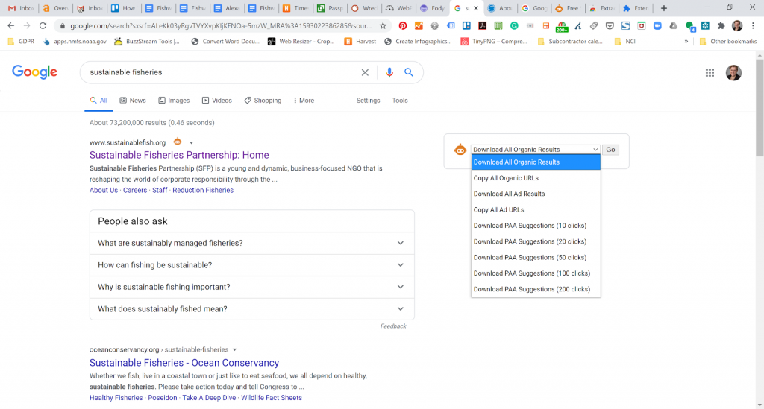Start voice search with microphone
Screen dimensions: 764x409
point(389,72)
